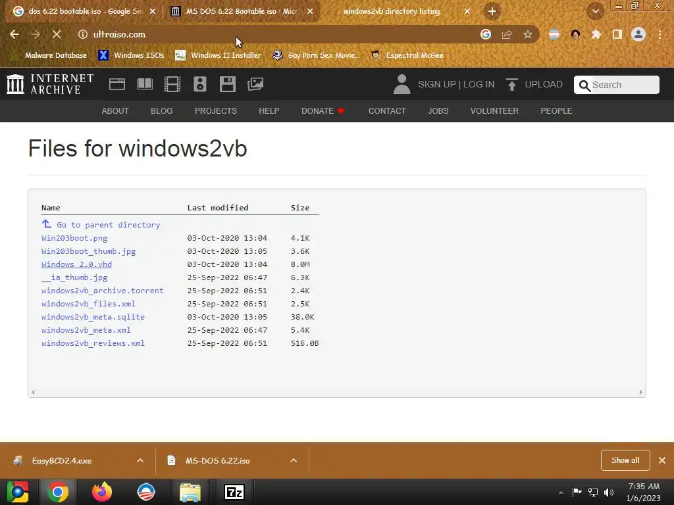Select the windows2vb directory listing tab
674x505 pixels.
click(x=392, y=11)
